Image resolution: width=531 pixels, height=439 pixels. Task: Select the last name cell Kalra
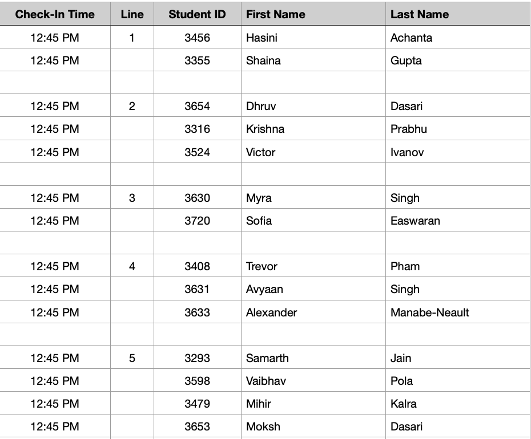458,404
